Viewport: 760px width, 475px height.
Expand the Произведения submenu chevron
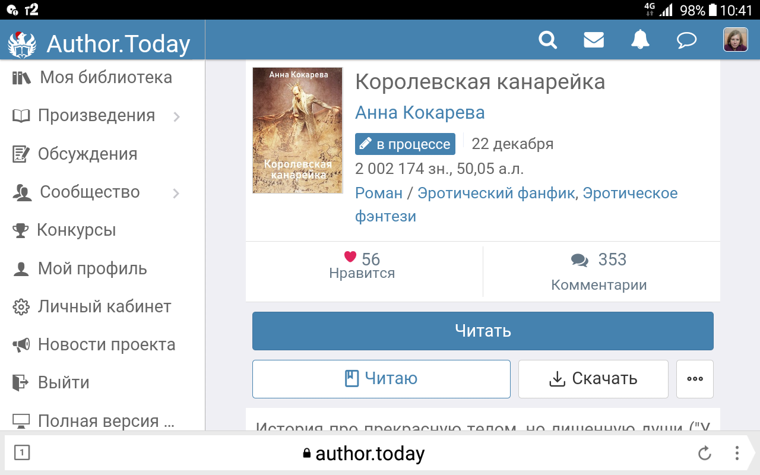(x=176, y=116)
